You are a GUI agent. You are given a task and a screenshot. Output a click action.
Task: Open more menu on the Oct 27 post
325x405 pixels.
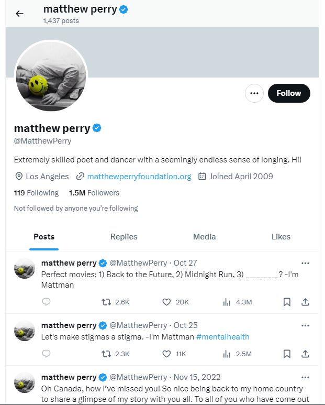click(x=305, y=263)
